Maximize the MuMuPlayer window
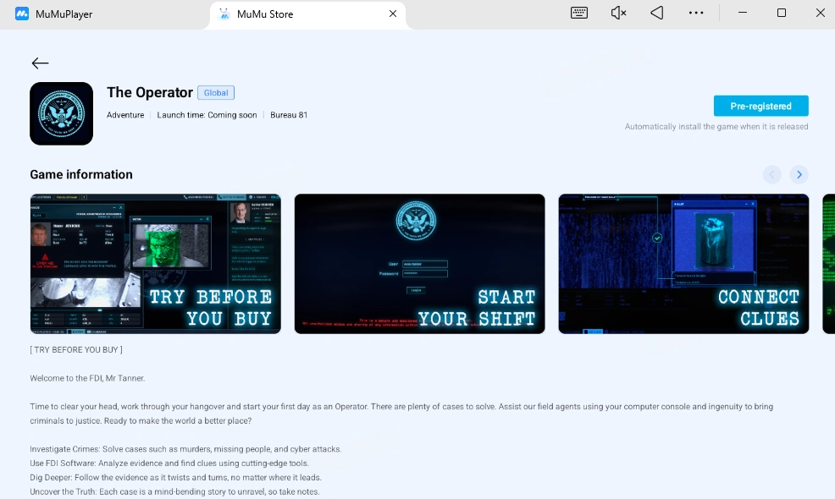This screenshot has width=835, height=499. click(x=781, y=13)
